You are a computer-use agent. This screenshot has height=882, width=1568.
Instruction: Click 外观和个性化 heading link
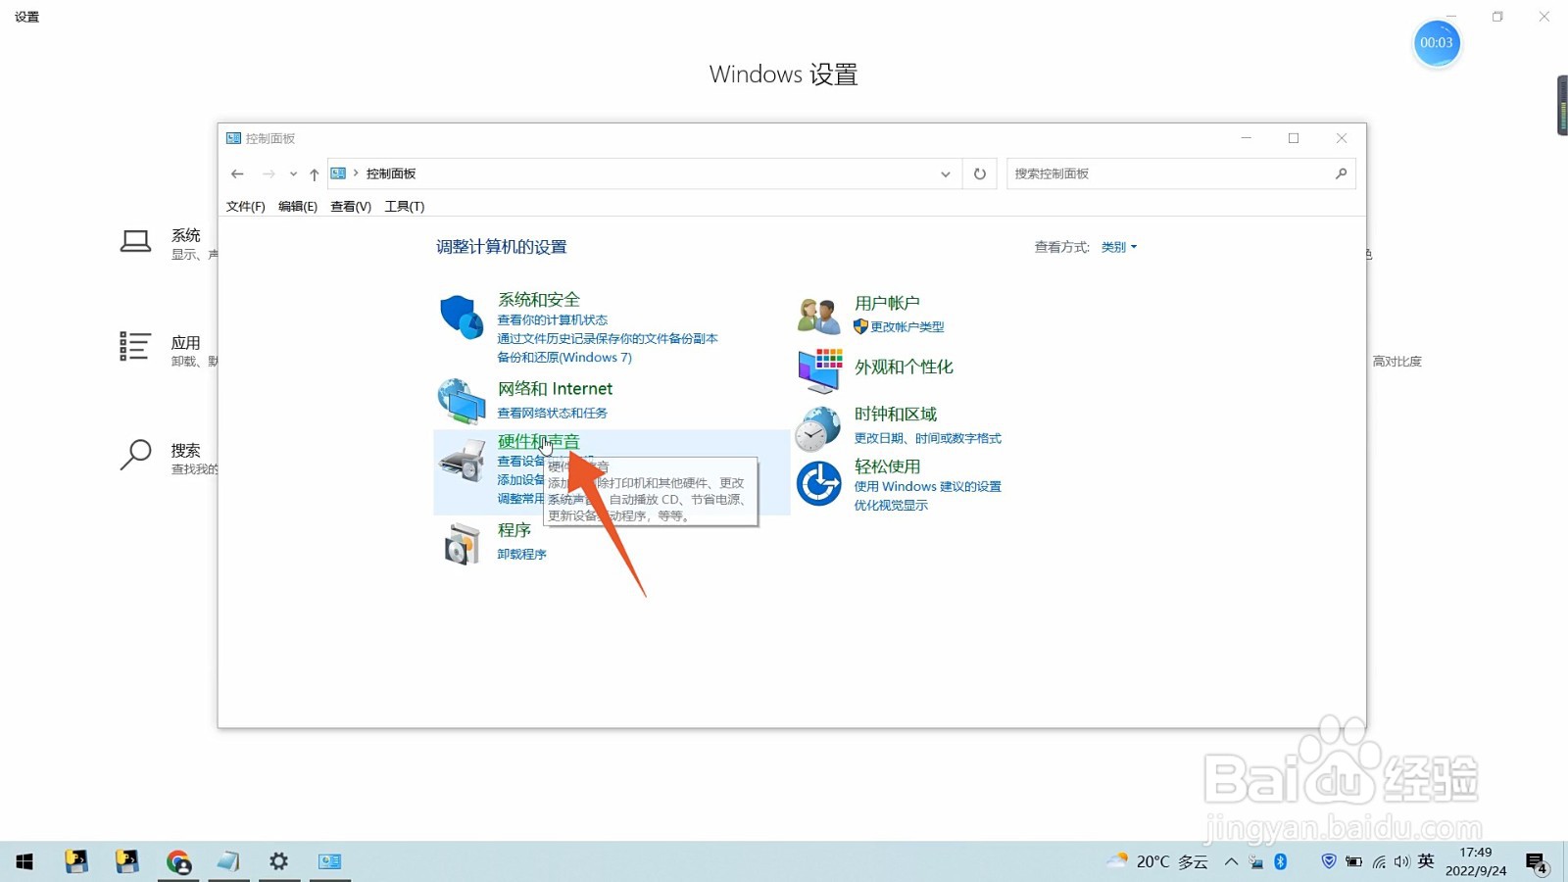[904, 367]
